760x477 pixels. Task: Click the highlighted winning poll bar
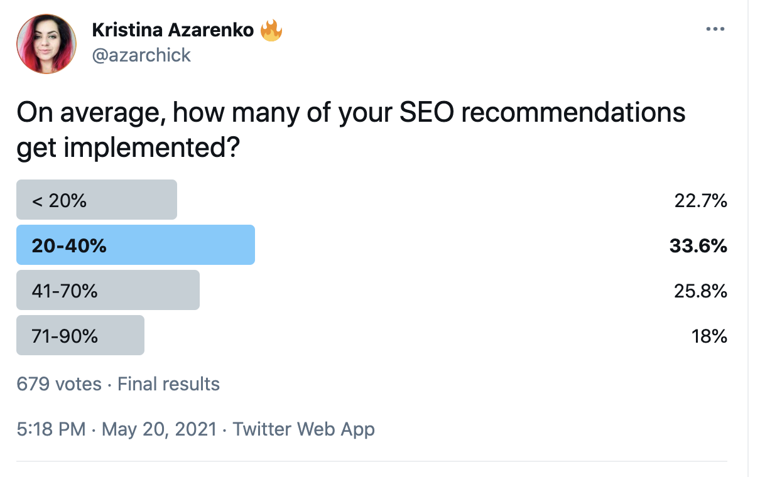click(x=135, y=245)
